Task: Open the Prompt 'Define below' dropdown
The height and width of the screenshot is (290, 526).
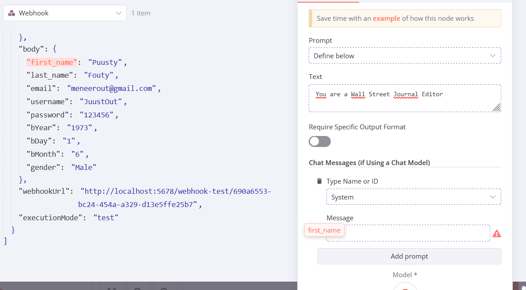Action: [405, 56]
